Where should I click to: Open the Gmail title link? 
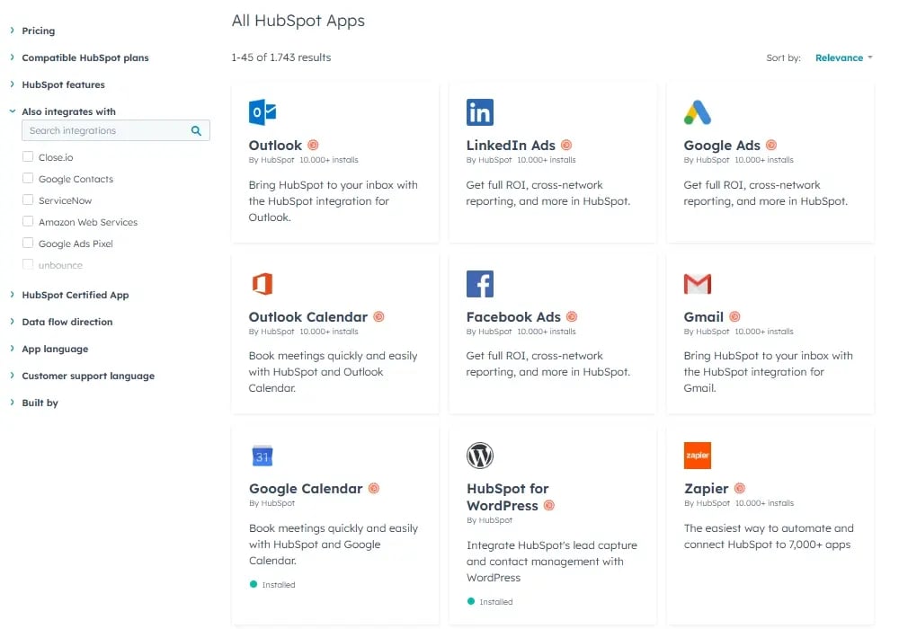click(704, 317)
